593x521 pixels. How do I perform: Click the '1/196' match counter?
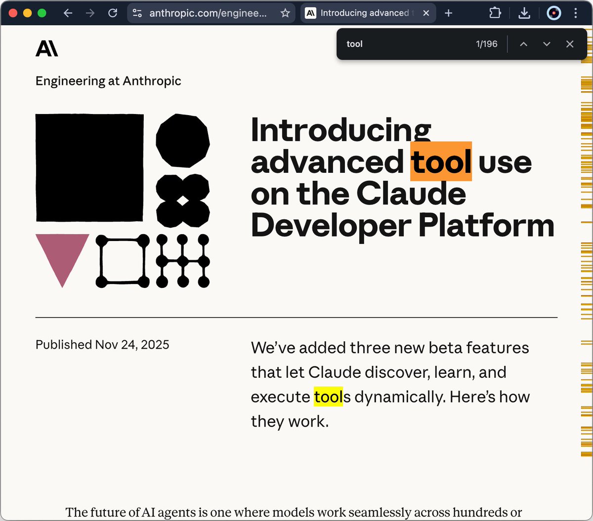[486, 44]
